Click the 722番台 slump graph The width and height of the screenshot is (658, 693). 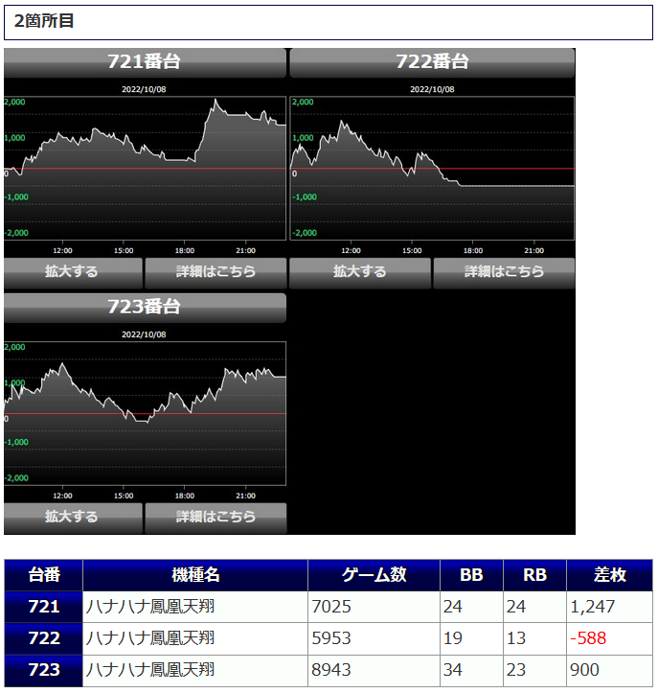tap(432, 169)
